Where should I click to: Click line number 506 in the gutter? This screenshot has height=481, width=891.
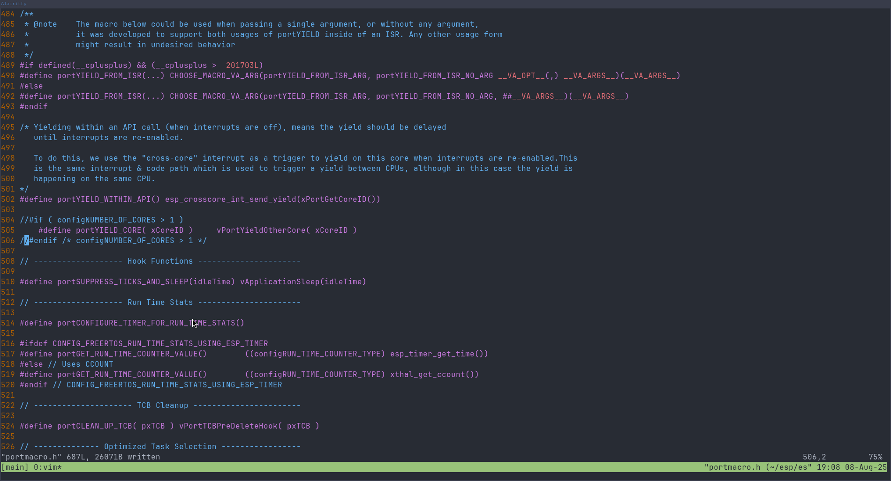(x=8, y=240)
